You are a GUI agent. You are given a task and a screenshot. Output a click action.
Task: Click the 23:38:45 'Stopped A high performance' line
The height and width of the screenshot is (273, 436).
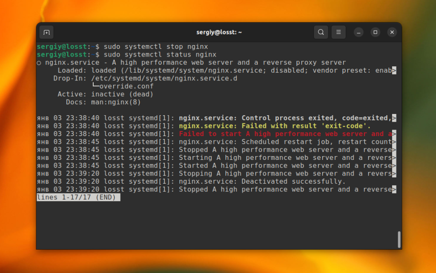click(216, 150)
